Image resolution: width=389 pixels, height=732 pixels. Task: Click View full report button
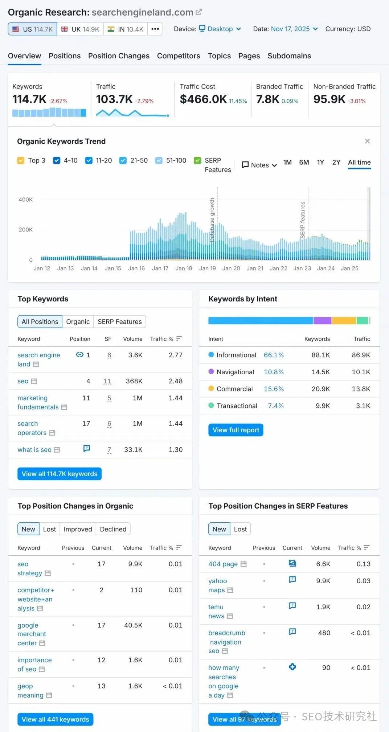[x=236, y=430]
